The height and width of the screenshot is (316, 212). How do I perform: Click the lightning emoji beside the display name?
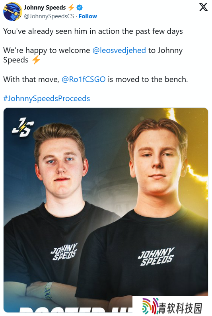[x=71, y=8]
